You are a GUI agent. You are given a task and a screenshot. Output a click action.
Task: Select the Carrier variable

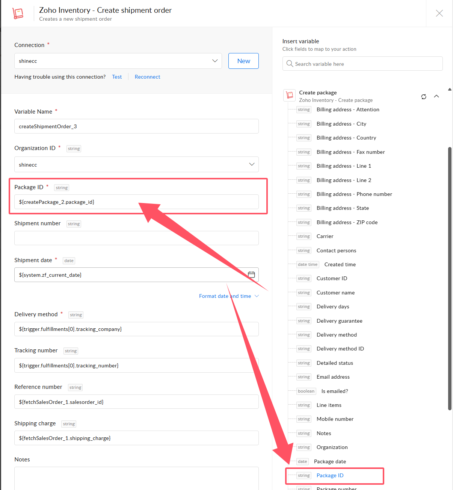(325, 236)
